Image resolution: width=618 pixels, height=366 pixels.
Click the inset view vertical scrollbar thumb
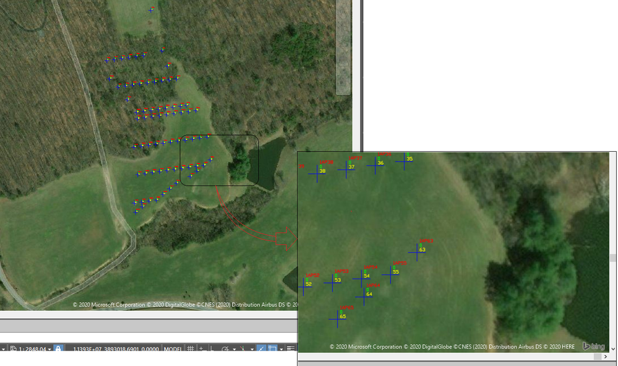(613, 258)
